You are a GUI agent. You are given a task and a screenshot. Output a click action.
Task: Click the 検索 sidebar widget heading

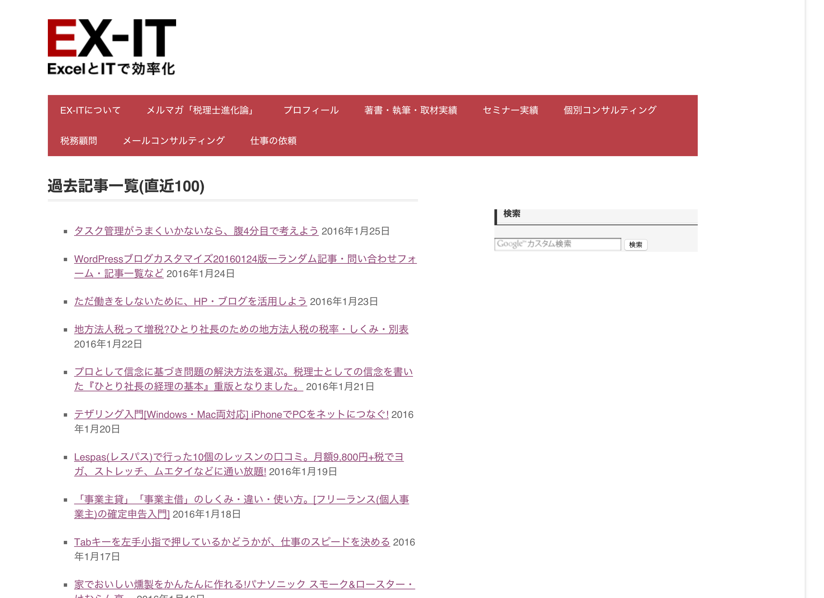tap(512, 214)
